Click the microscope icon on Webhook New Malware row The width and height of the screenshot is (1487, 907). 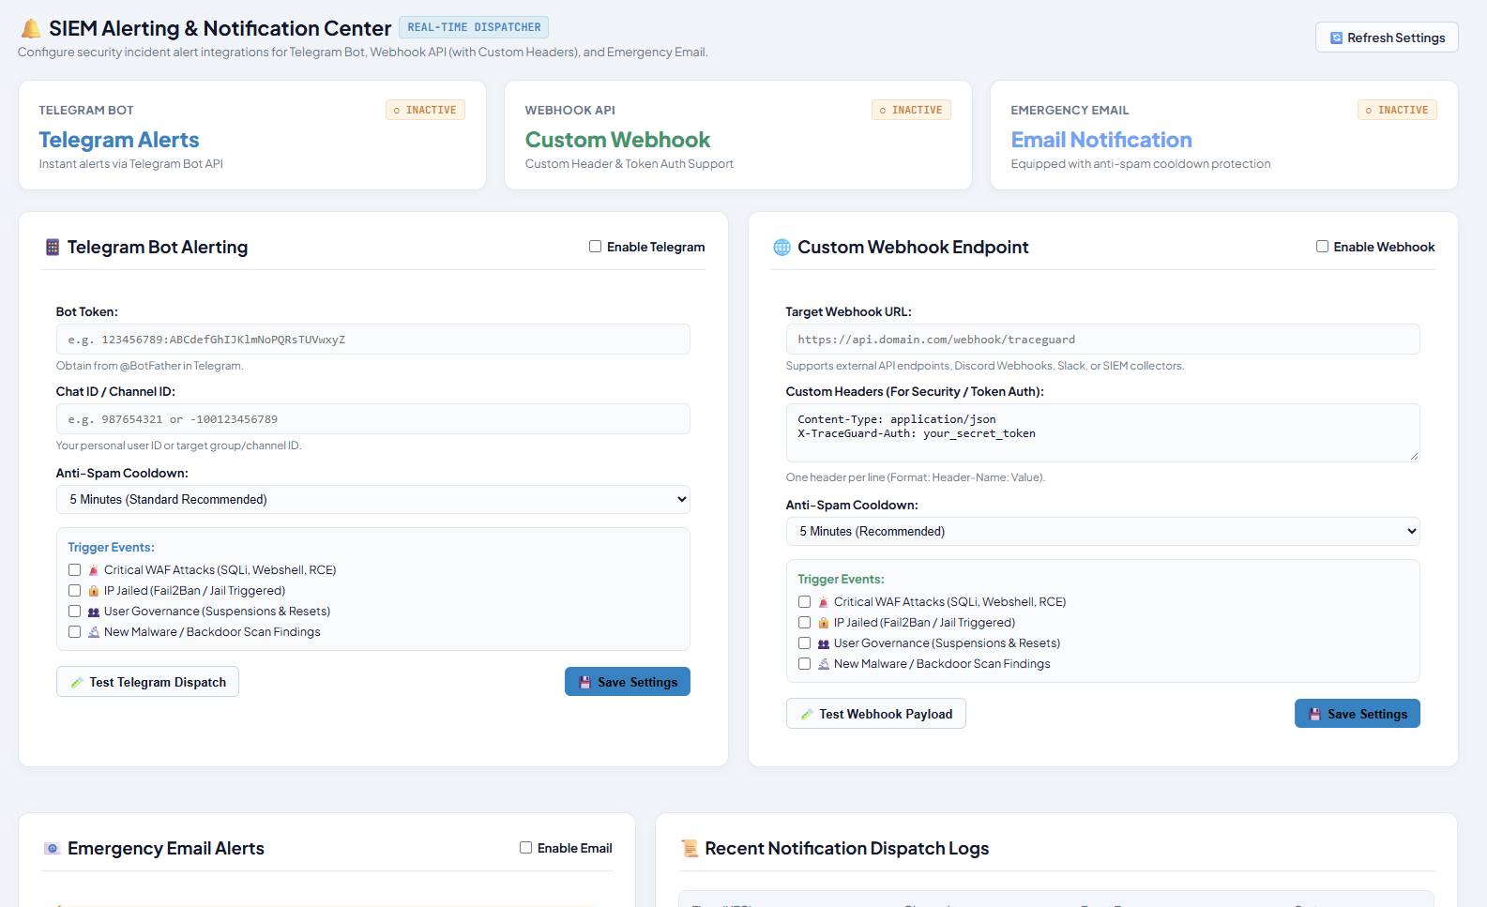(824, 664)
